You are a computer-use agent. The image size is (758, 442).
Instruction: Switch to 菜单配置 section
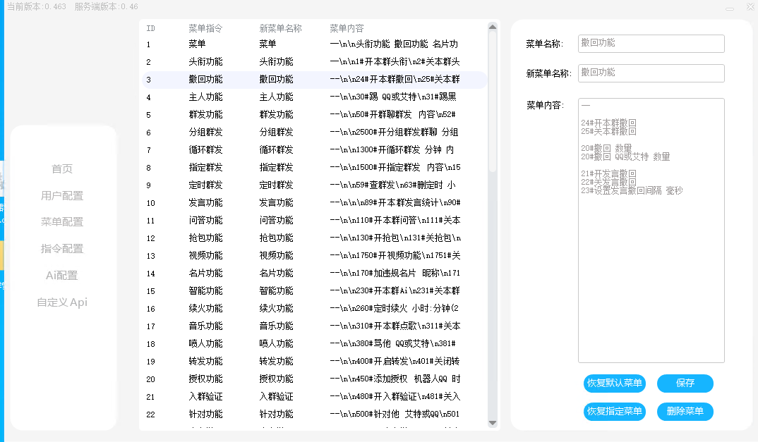[62, 222]
